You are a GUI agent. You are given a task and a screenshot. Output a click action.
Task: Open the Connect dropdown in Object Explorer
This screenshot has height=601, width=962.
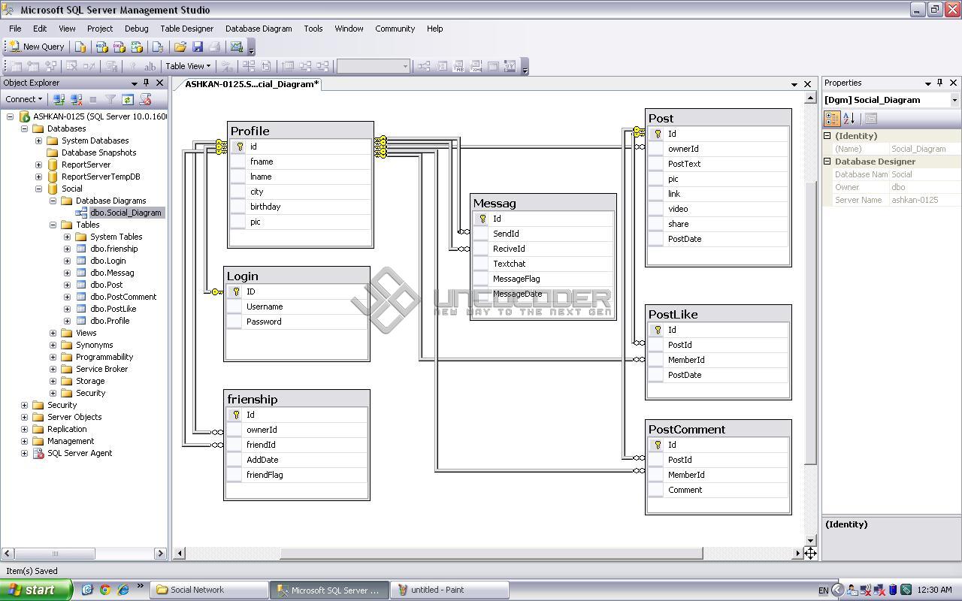click(24, 99)
